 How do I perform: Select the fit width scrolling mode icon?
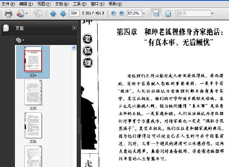156,13
